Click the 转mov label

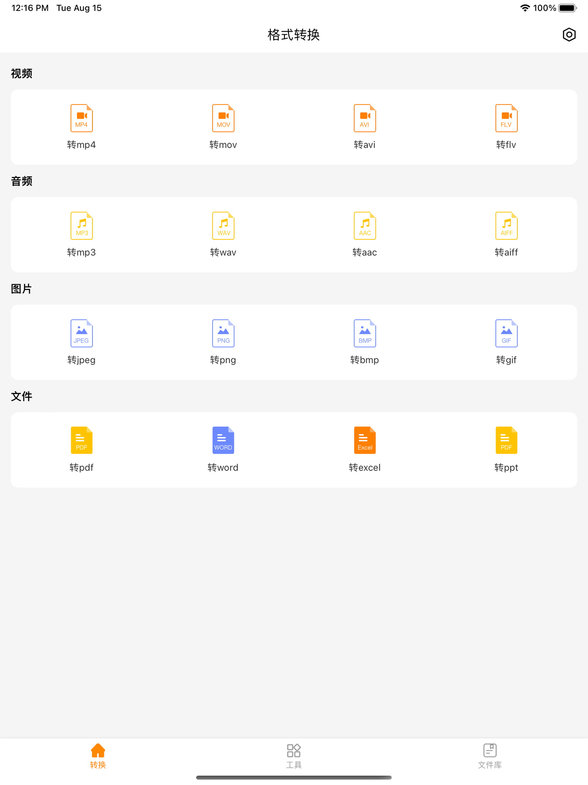[223, 145]
